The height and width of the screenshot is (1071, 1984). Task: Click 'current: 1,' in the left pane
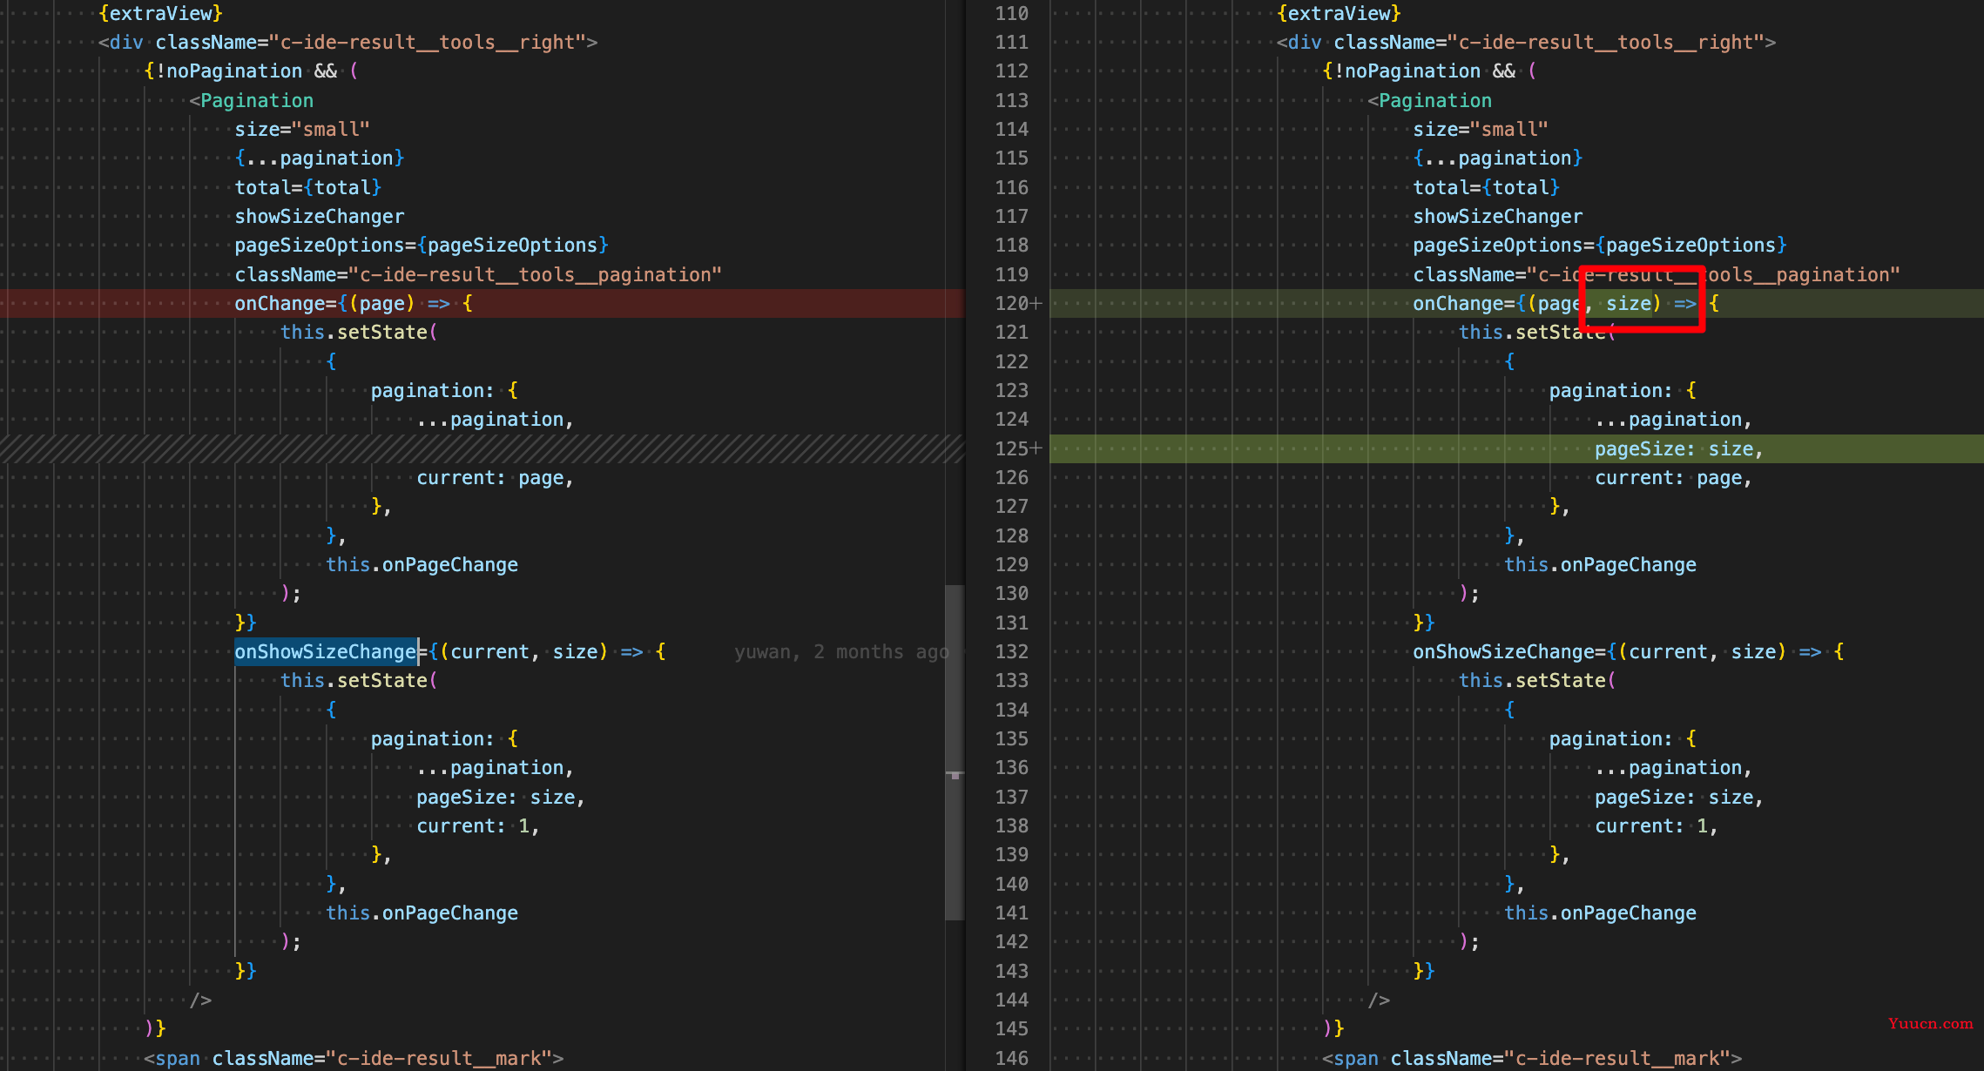tap(478, 825)
